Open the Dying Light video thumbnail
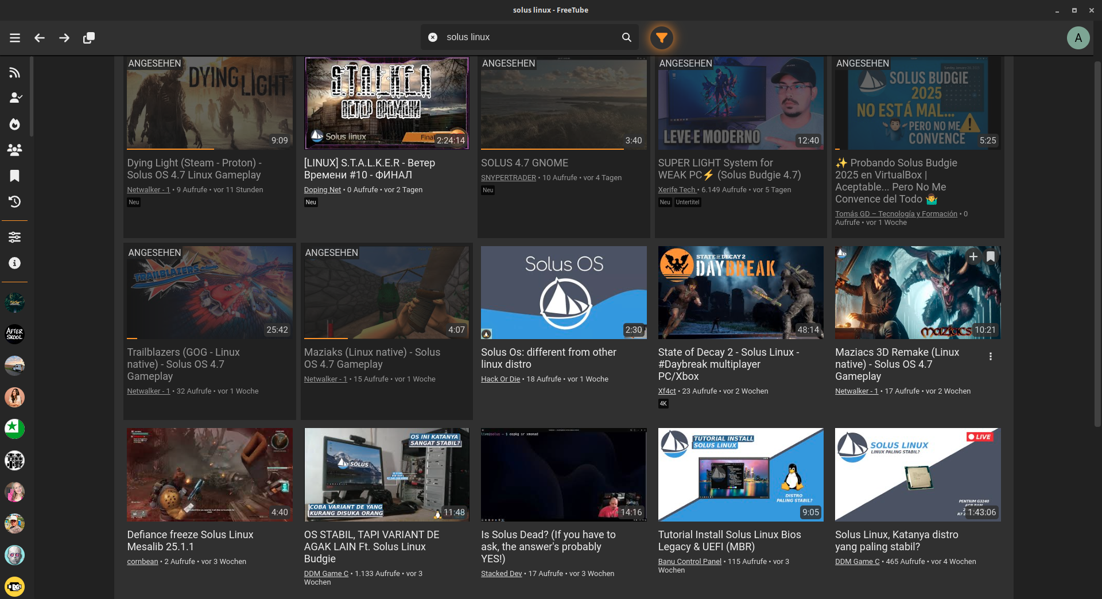Screen dimensions: 1102x599 [x=209, y=103]
